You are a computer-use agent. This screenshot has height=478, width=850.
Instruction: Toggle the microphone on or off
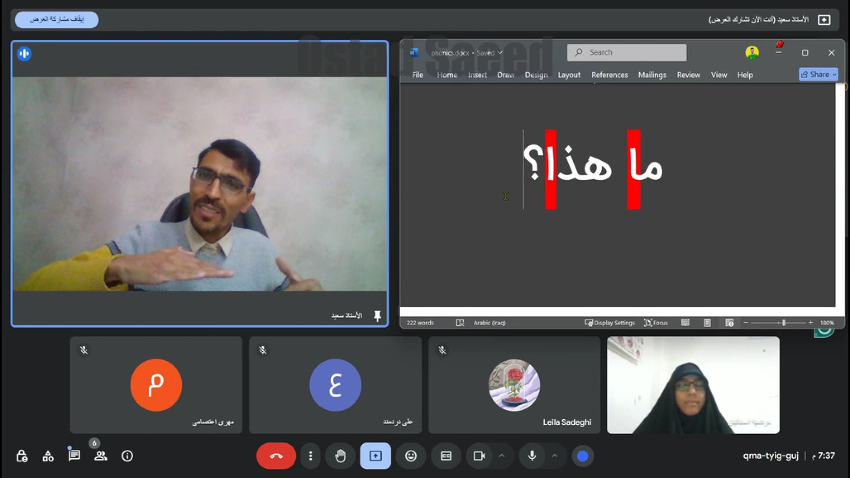coord(532,456)
